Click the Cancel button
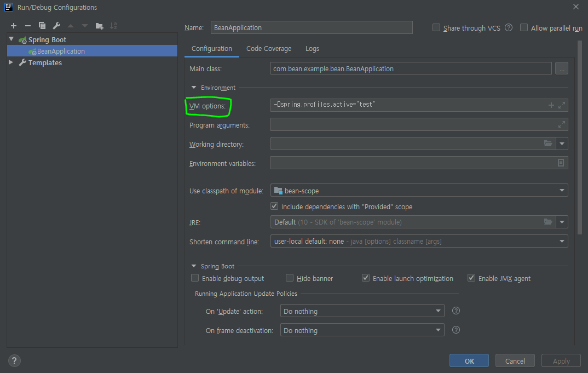This screenshot has width=588, height=373. (515, 360)
